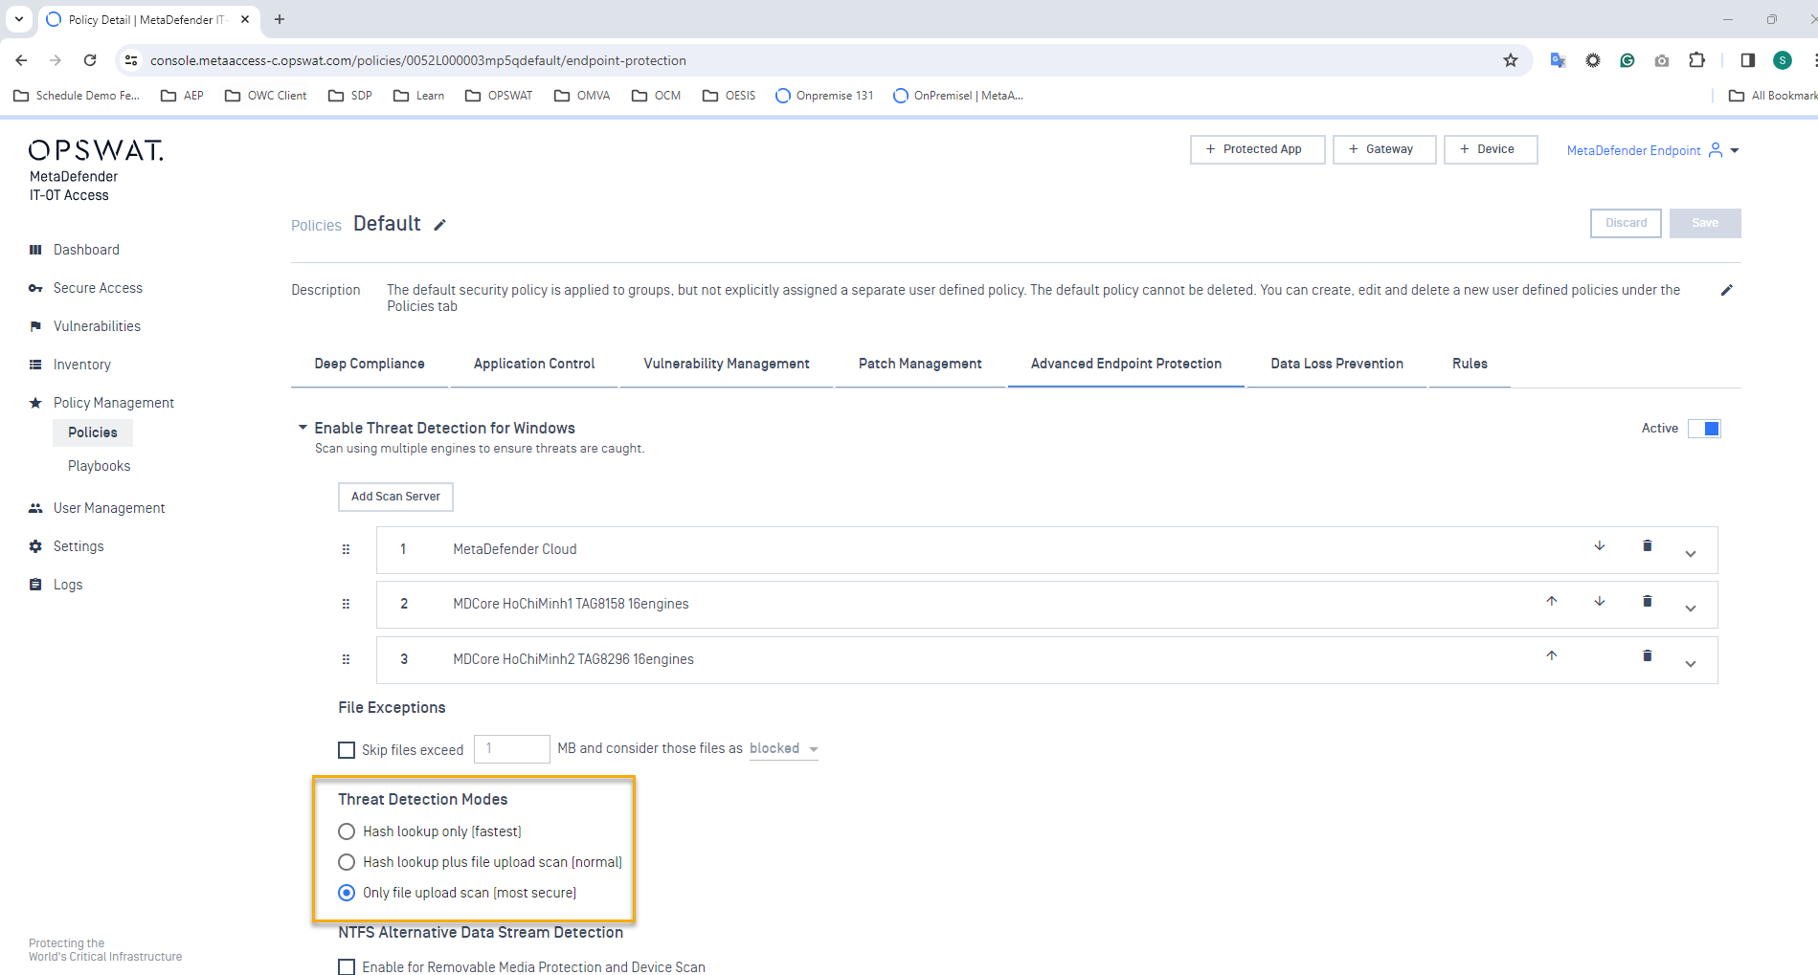
Task: Click the screenshot camera extension icon
Action: coord(1662,60)
